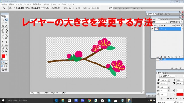Open イメージ menu

pyautogui.click(x=19, y=5)
